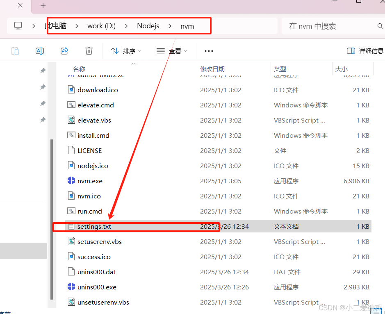The image size is (385, 314).
Task: Click the paste clipboard icon
Action: [15, 51]
